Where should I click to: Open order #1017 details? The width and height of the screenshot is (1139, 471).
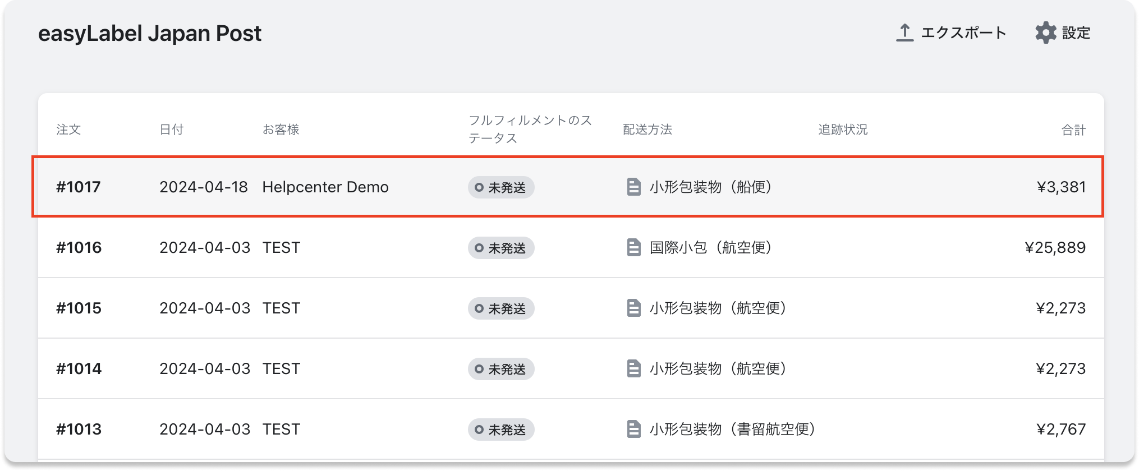[77, 187]
